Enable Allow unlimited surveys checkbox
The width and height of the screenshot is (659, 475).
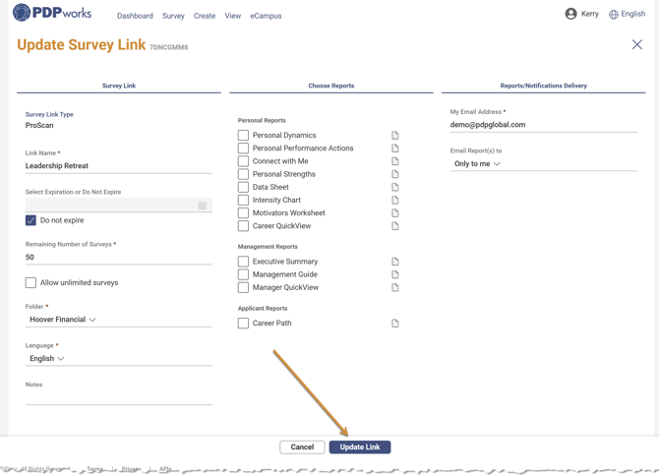(30, 282)
